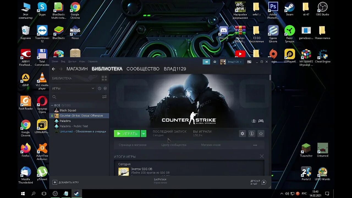Open Windows Start menu
This screenshot has width=352, height=198.
point(23,194)
